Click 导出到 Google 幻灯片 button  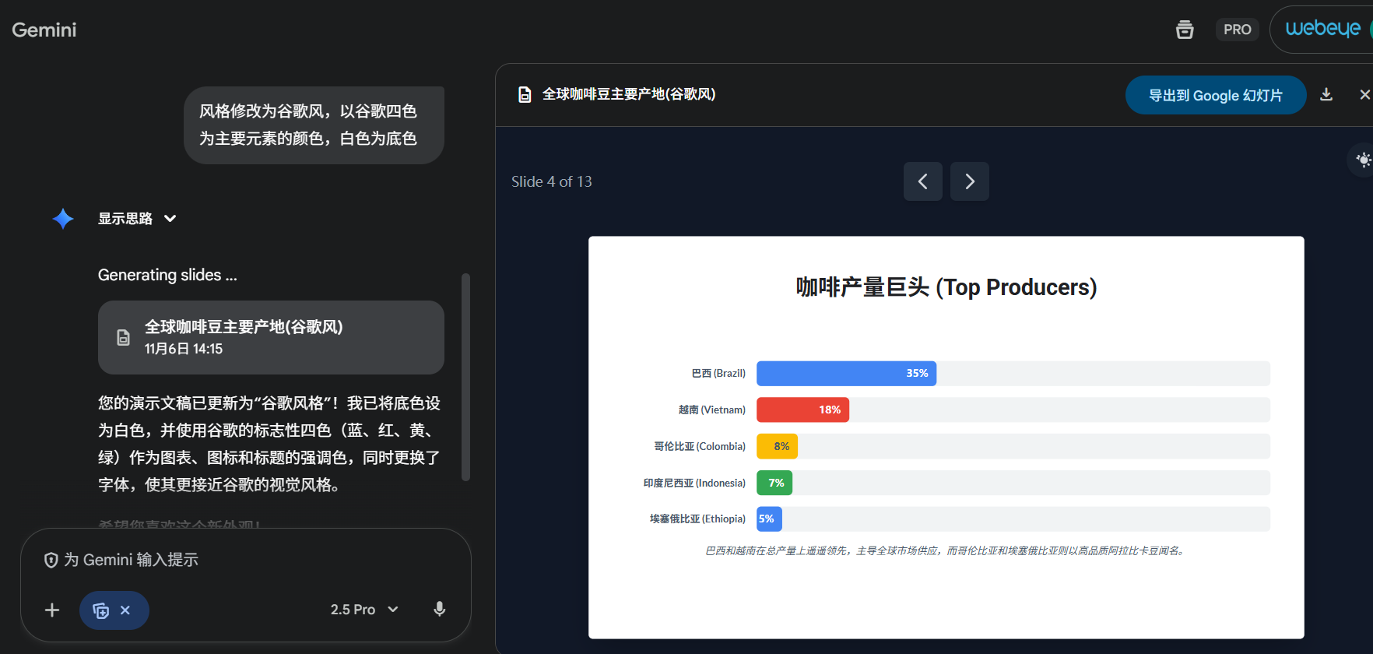coord(1215,95)
